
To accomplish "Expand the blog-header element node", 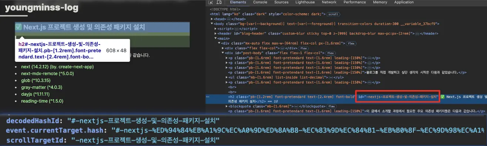I will tap(216, 33).
